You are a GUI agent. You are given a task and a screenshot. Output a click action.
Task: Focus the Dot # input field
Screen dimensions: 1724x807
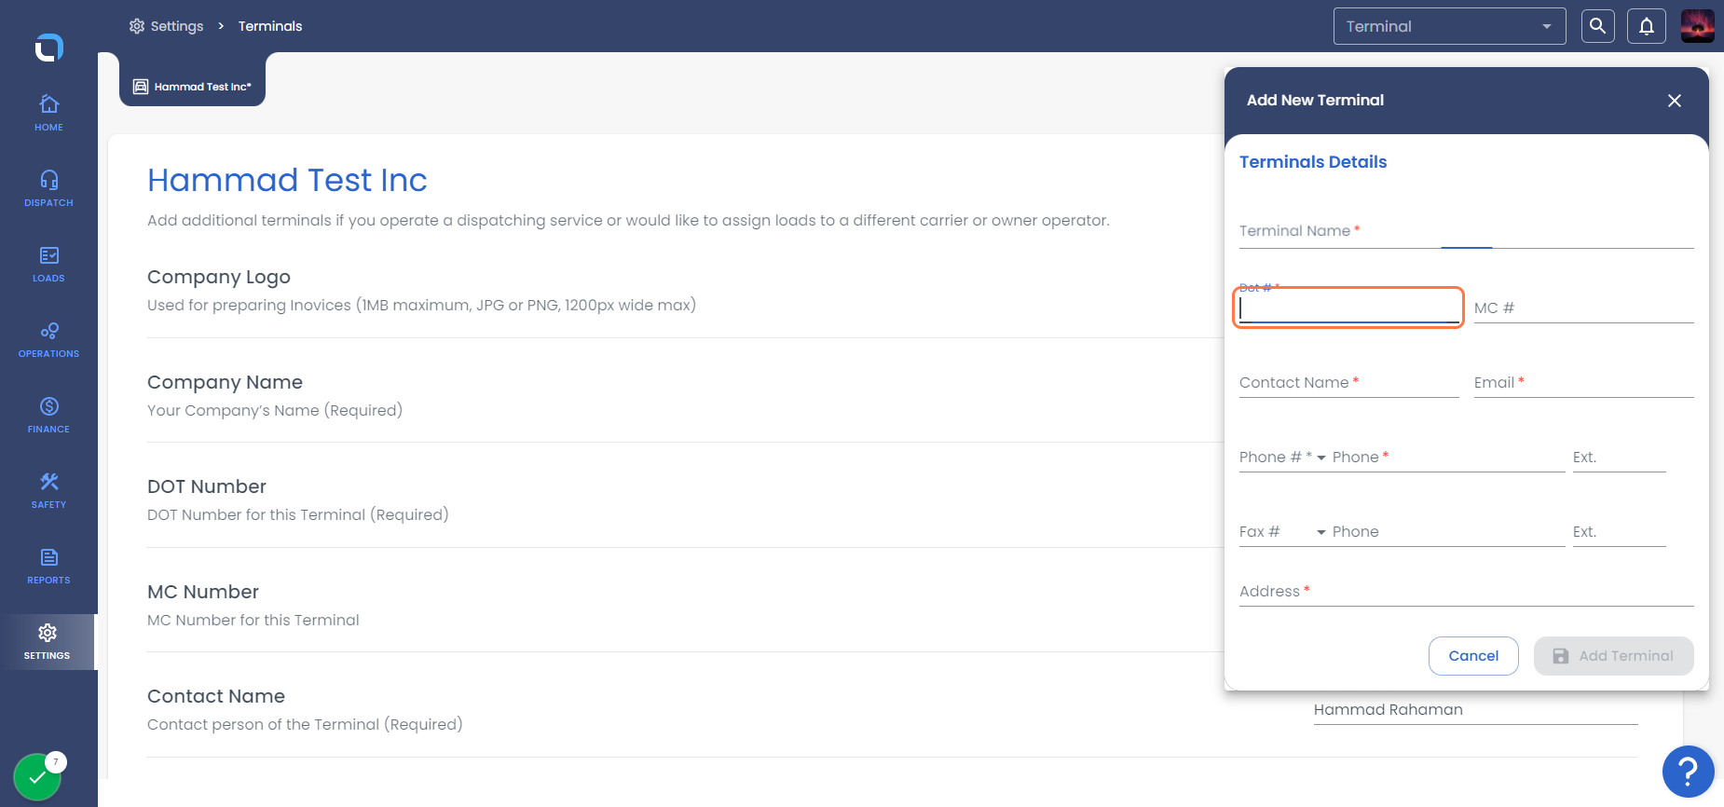(x=1348, y=308)
